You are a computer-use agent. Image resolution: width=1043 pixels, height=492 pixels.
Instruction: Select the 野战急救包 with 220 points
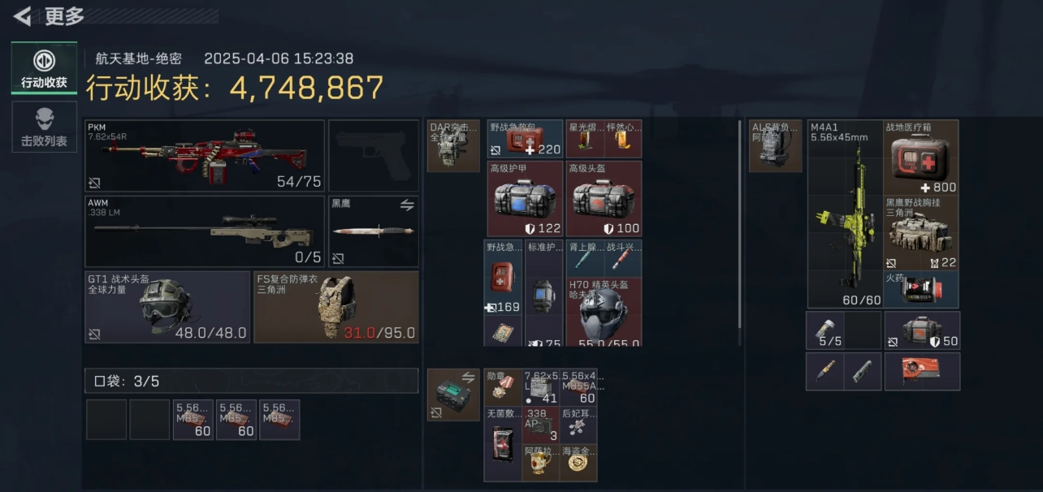point(525,139)
